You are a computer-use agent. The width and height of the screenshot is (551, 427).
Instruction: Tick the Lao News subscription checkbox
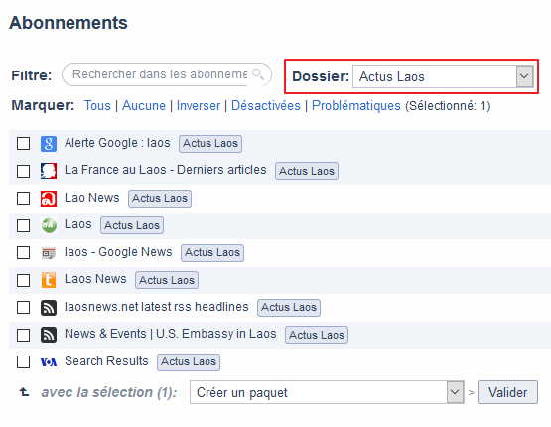click(x=23, y=198)
